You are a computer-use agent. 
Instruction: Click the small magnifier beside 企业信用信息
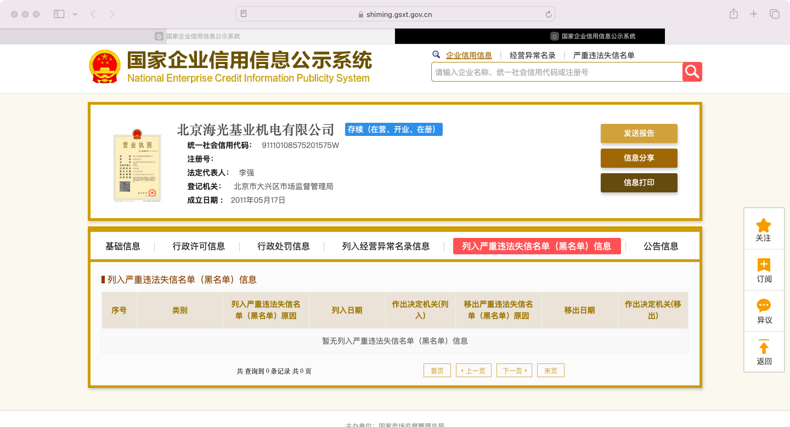[436, 54]
